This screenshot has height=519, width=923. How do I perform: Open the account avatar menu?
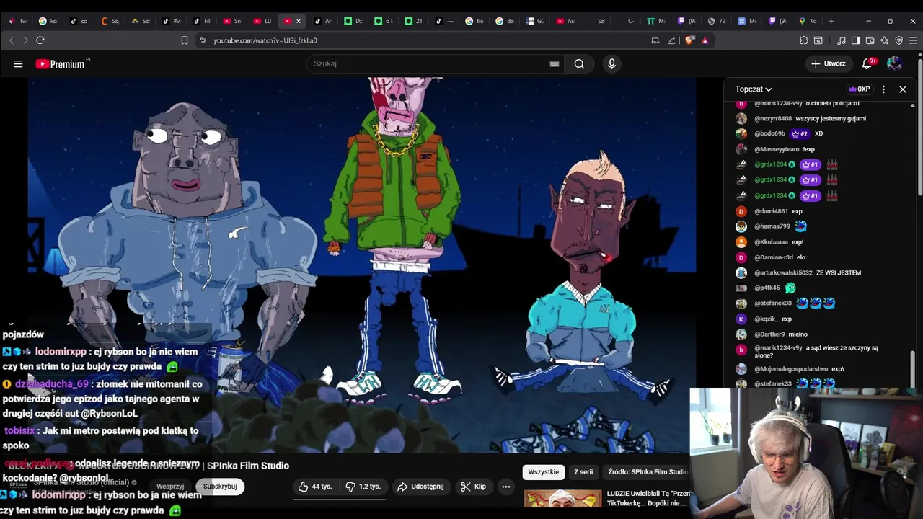894,63
